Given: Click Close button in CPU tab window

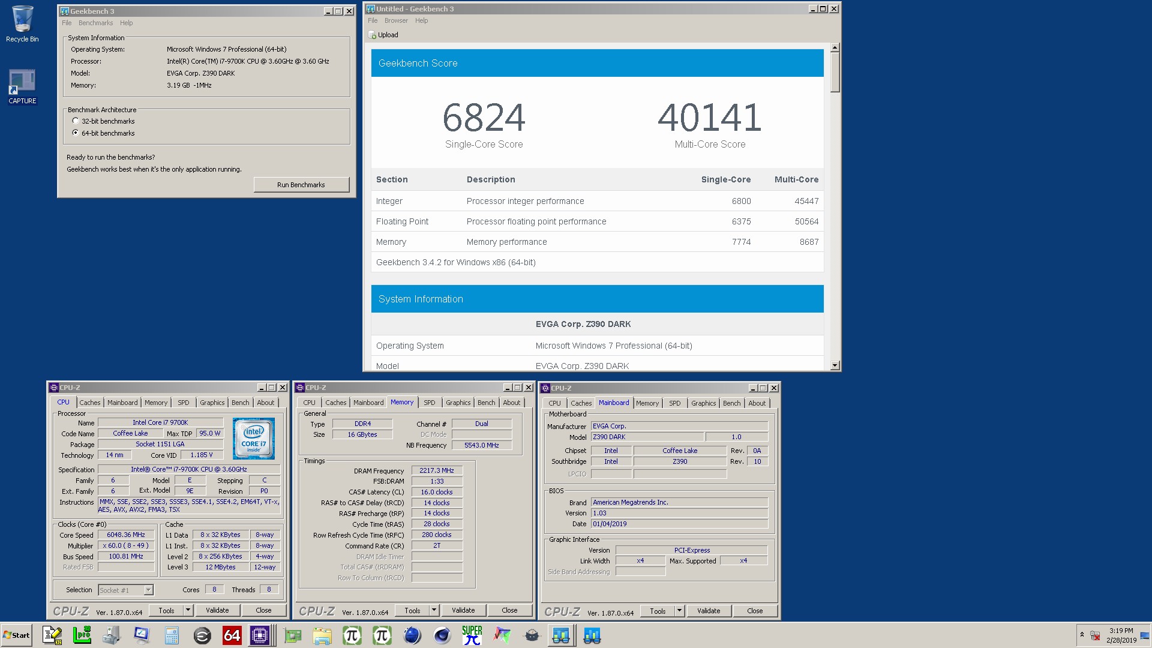Looking at the screenshot, I should click(x=263, y=610).
